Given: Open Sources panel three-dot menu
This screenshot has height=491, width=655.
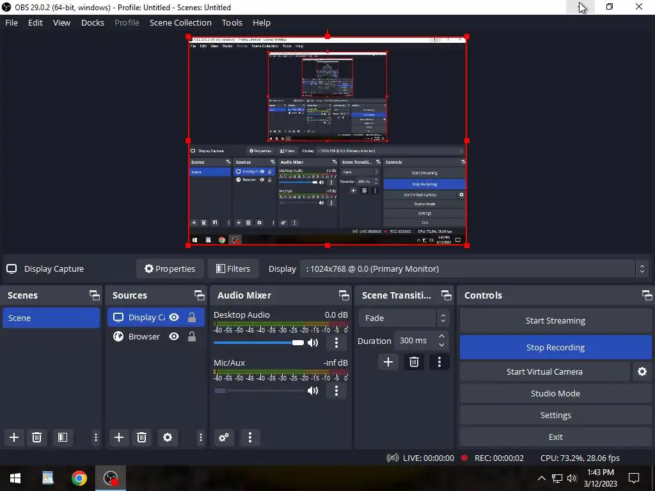Looking at the screenshot, I should (x=200, y=437).
